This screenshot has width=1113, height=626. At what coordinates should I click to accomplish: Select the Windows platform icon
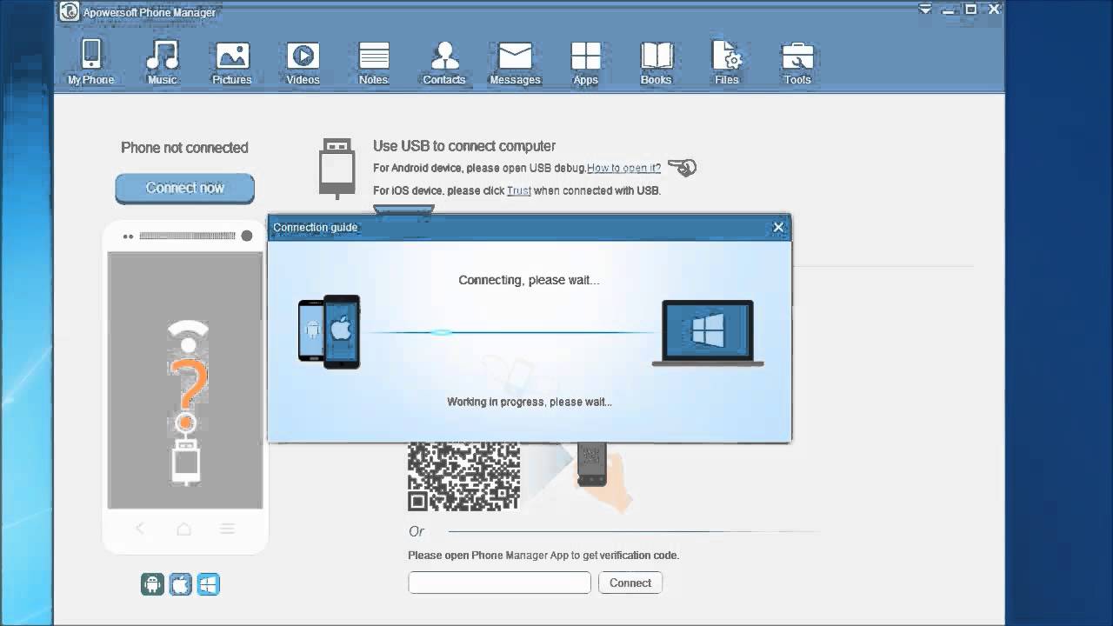(x=208, y=584)
